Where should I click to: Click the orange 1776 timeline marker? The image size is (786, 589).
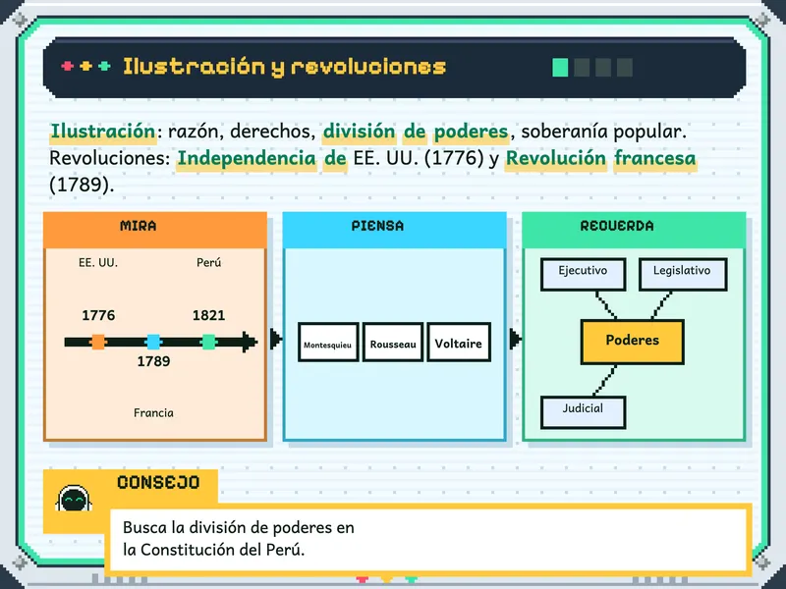point(98,342)
